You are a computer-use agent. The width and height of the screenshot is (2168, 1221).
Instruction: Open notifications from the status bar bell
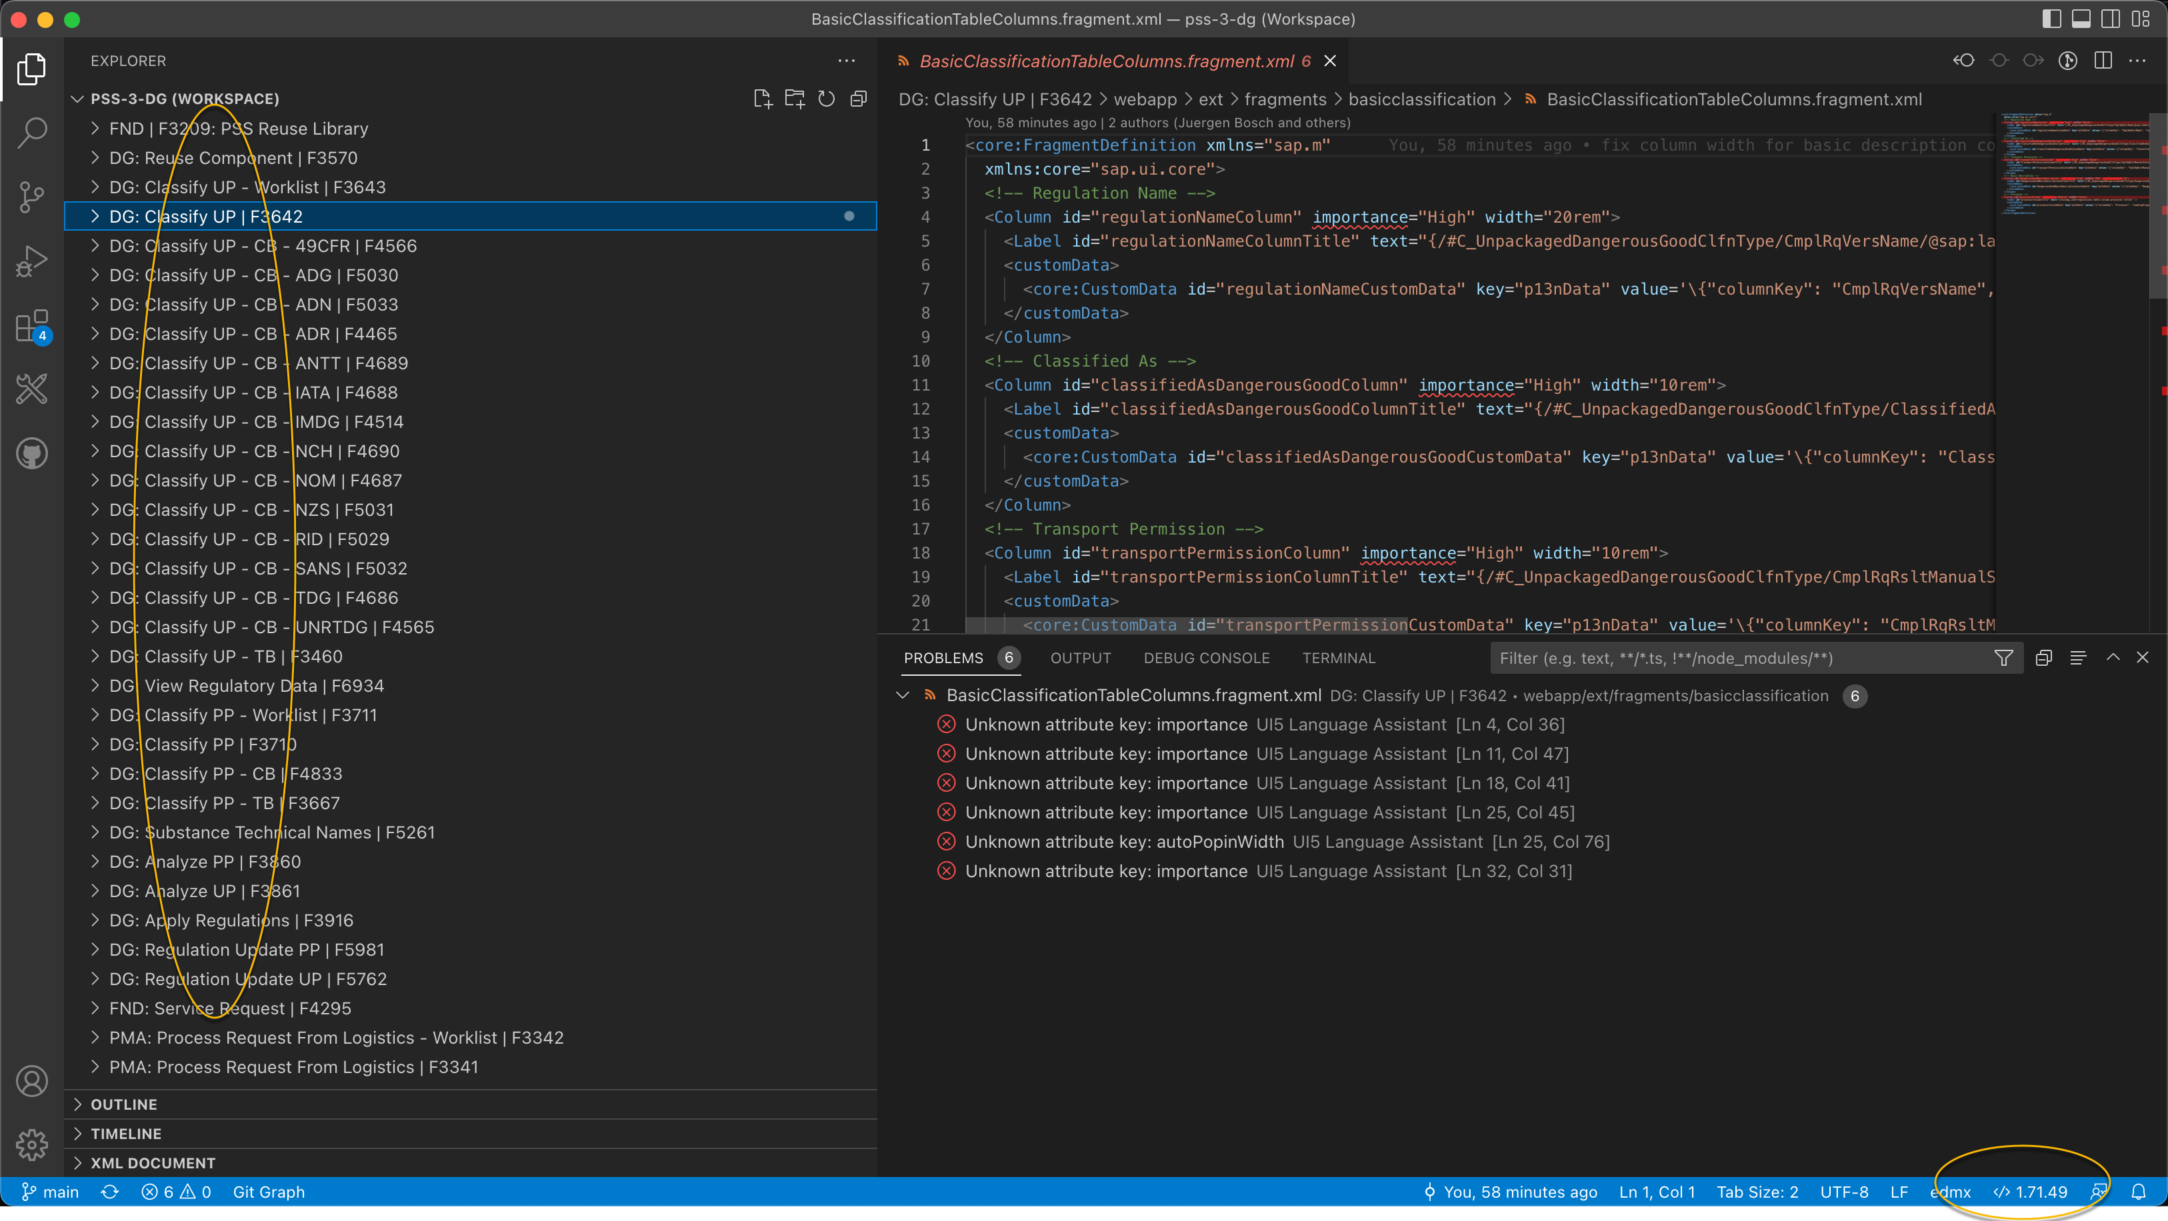point(2140,1192)
